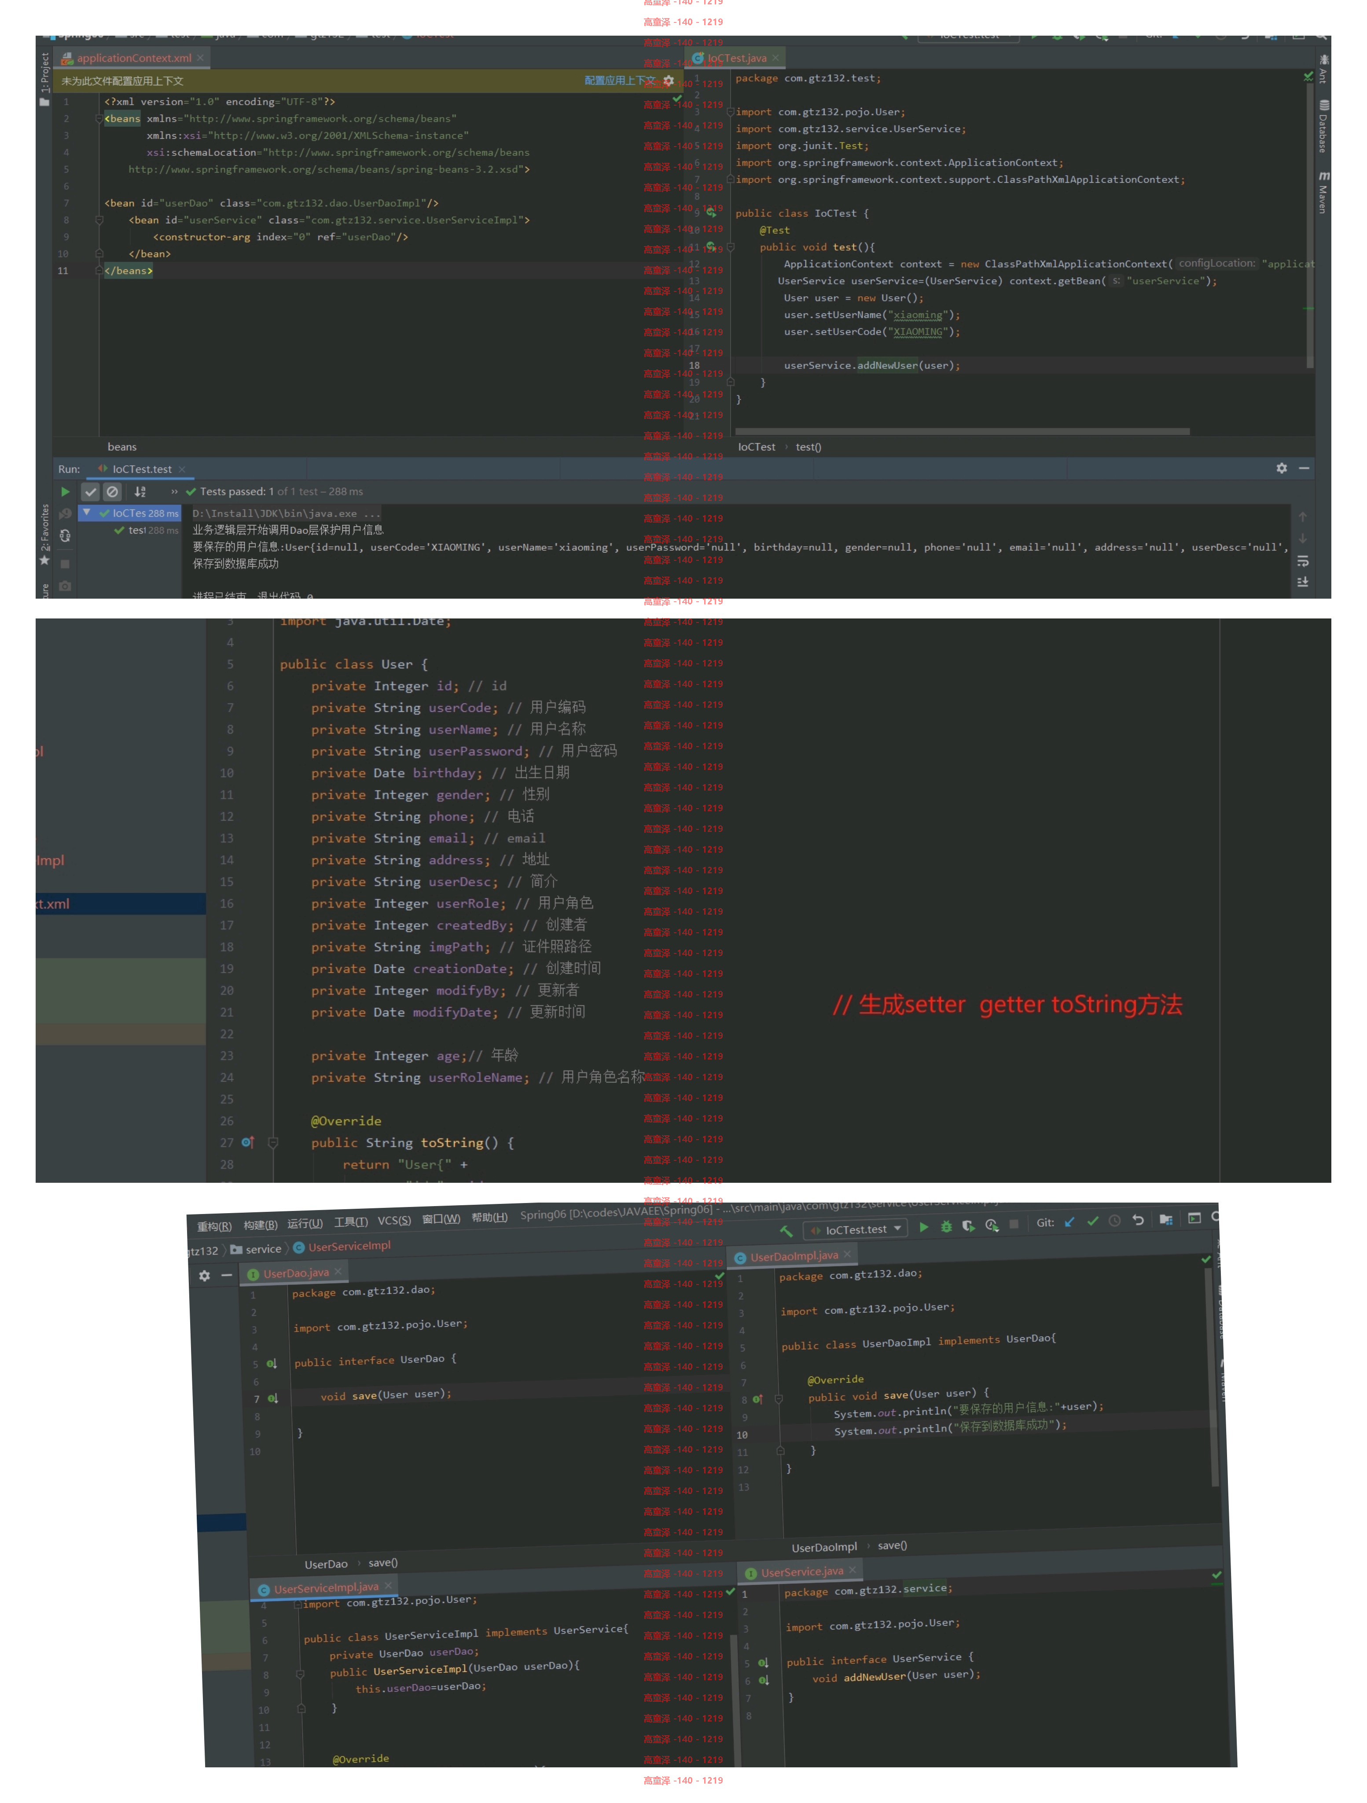Toggle alphabetical sorting of test results

(140, 492)
